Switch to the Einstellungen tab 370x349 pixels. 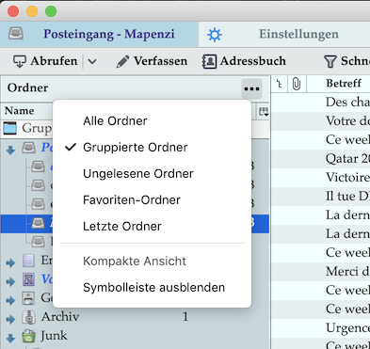[284, 34]
